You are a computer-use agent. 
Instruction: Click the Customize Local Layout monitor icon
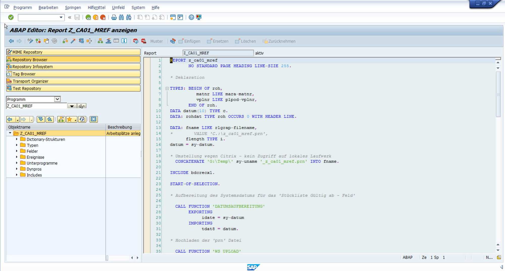(199, 17)
